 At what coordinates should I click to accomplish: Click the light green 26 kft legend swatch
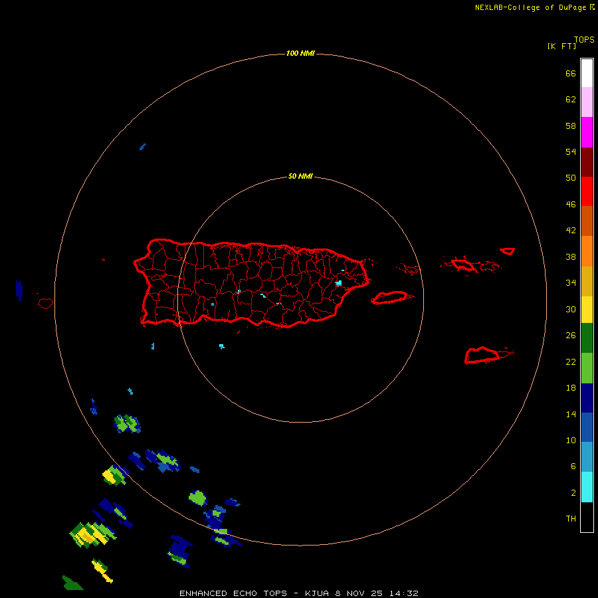[x=587, y=368]
